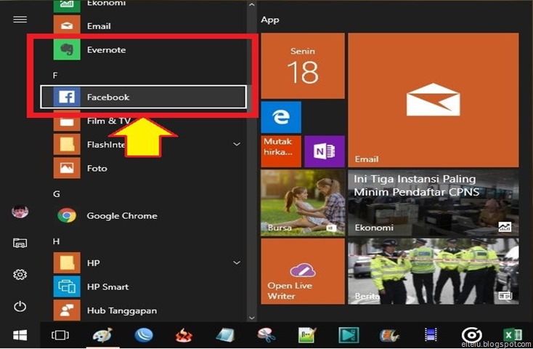Click app list scrollbar down arrow

[x=251, y=318]
